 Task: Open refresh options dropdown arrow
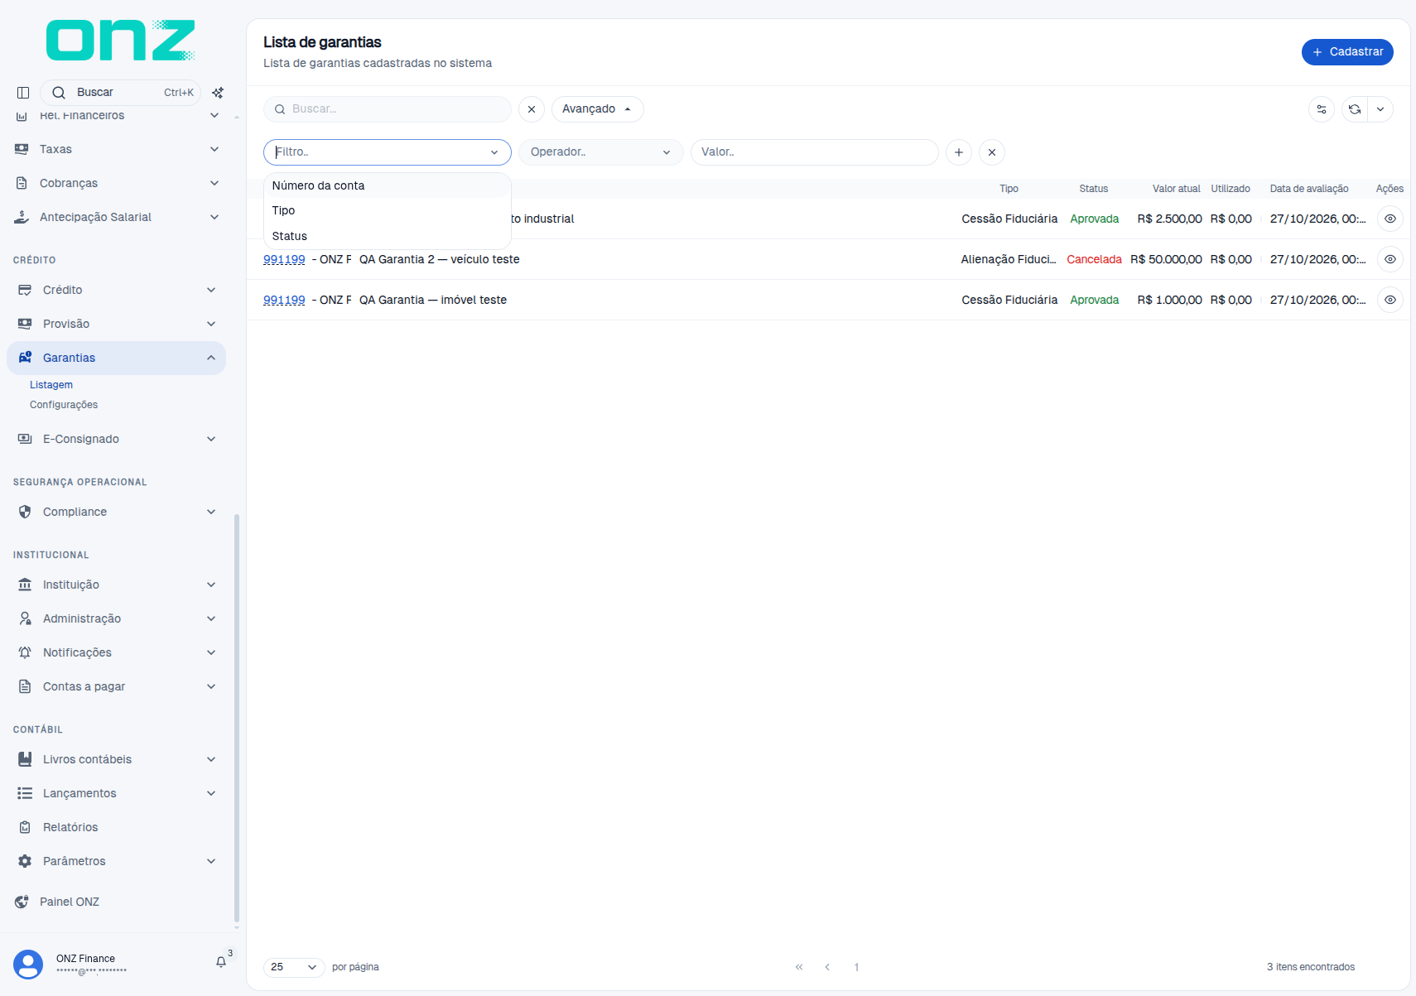pos(1380,109)
